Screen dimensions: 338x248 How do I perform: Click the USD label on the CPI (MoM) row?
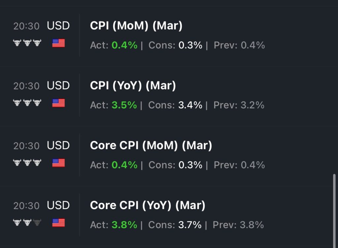pyautogui.click(x=58, y=26)
